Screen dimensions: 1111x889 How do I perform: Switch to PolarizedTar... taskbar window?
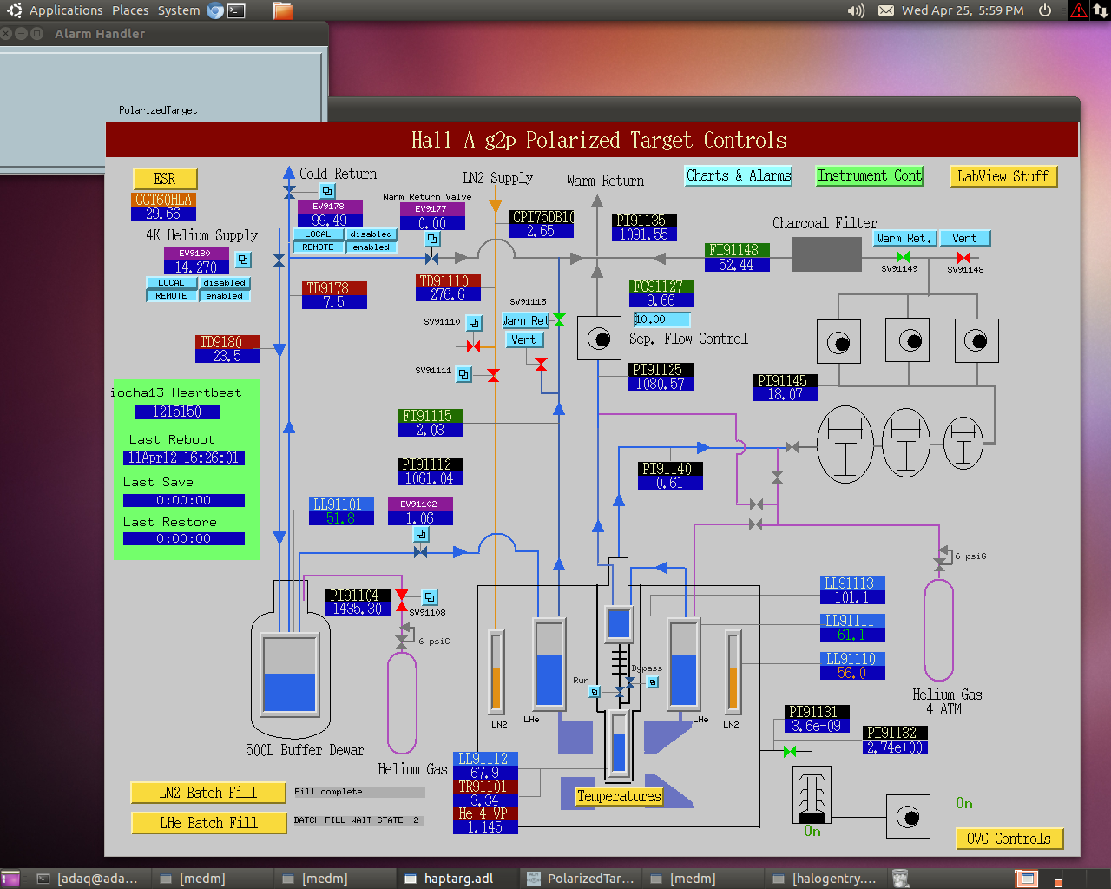click(x=581, y=879)
